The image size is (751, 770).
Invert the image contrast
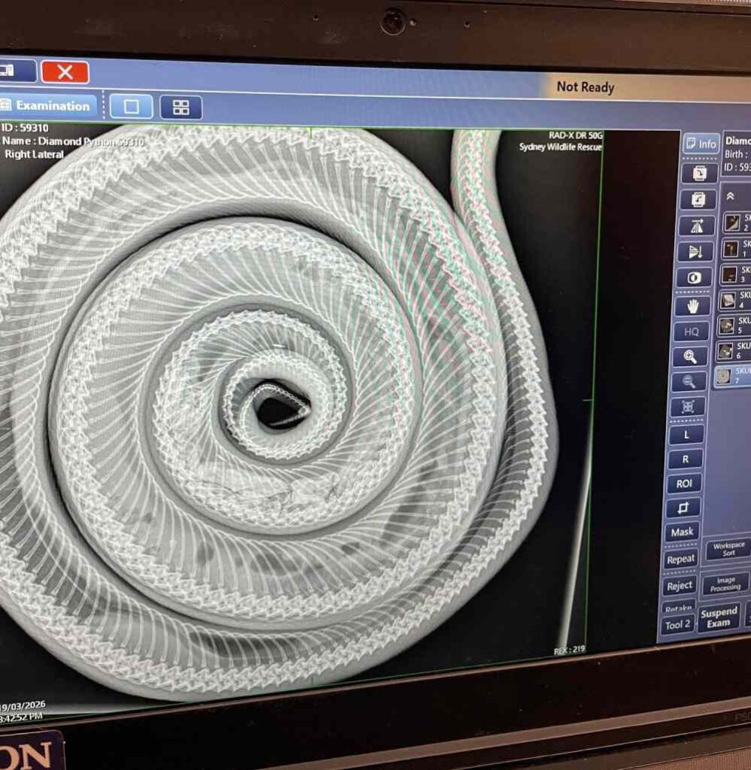click(x=694, y=278)
